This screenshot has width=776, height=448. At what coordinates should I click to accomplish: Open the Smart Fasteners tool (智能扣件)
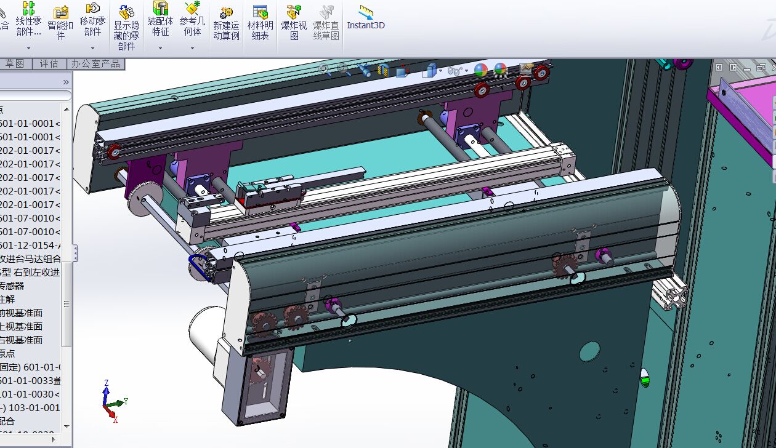pyautogui.click(x=60, y=22)
